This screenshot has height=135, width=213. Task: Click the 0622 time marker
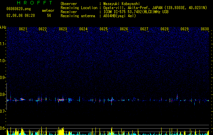[43, 29]
